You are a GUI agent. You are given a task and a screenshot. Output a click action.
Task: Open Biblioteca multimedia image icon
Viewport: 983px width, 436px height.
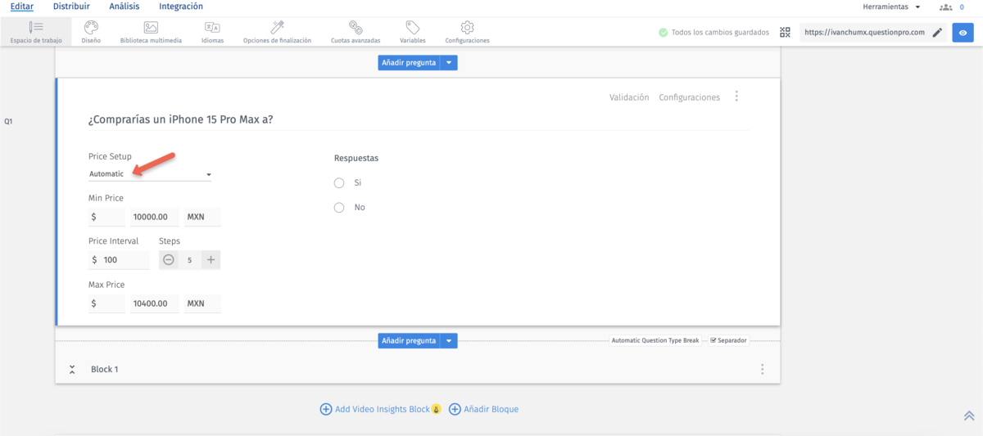(151, 27)
